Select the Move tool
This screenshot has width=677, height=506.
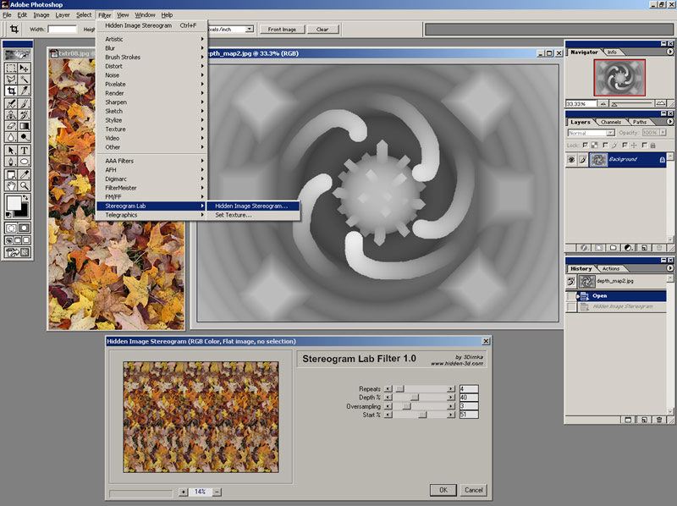[x=25, y=69]
